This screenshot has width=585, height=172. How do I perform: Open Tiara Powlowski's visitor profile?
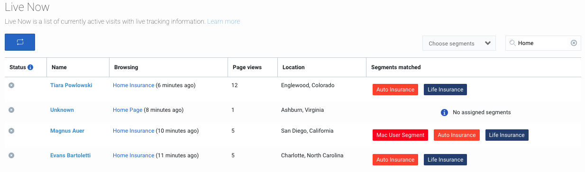click(71, 85)
